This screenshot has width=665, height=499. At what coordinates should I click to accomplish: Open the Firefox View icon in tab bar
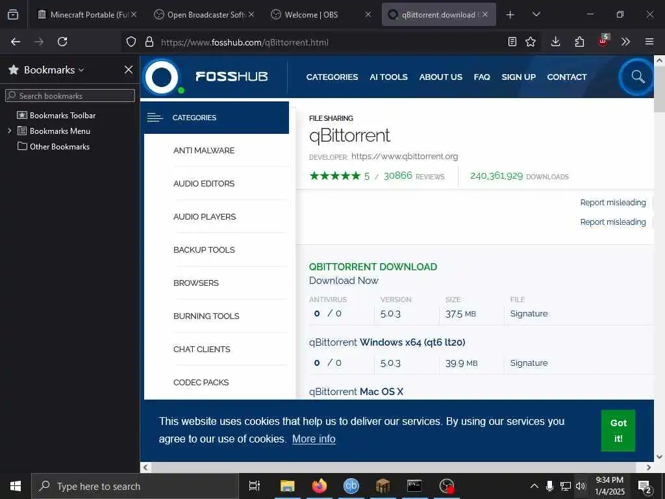pos(13,14)
